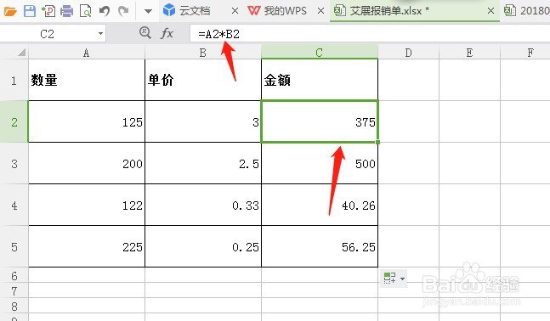
Task: Click the magnifier zoom icon beside formula bar
Action: click(x=145, y=33)
